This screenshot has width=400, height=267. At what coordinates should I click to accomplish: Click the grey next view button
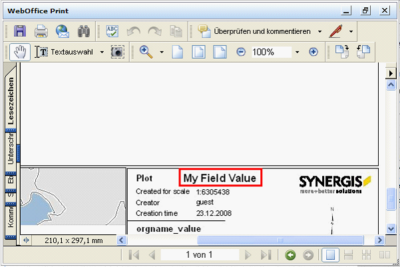point(308,255)
